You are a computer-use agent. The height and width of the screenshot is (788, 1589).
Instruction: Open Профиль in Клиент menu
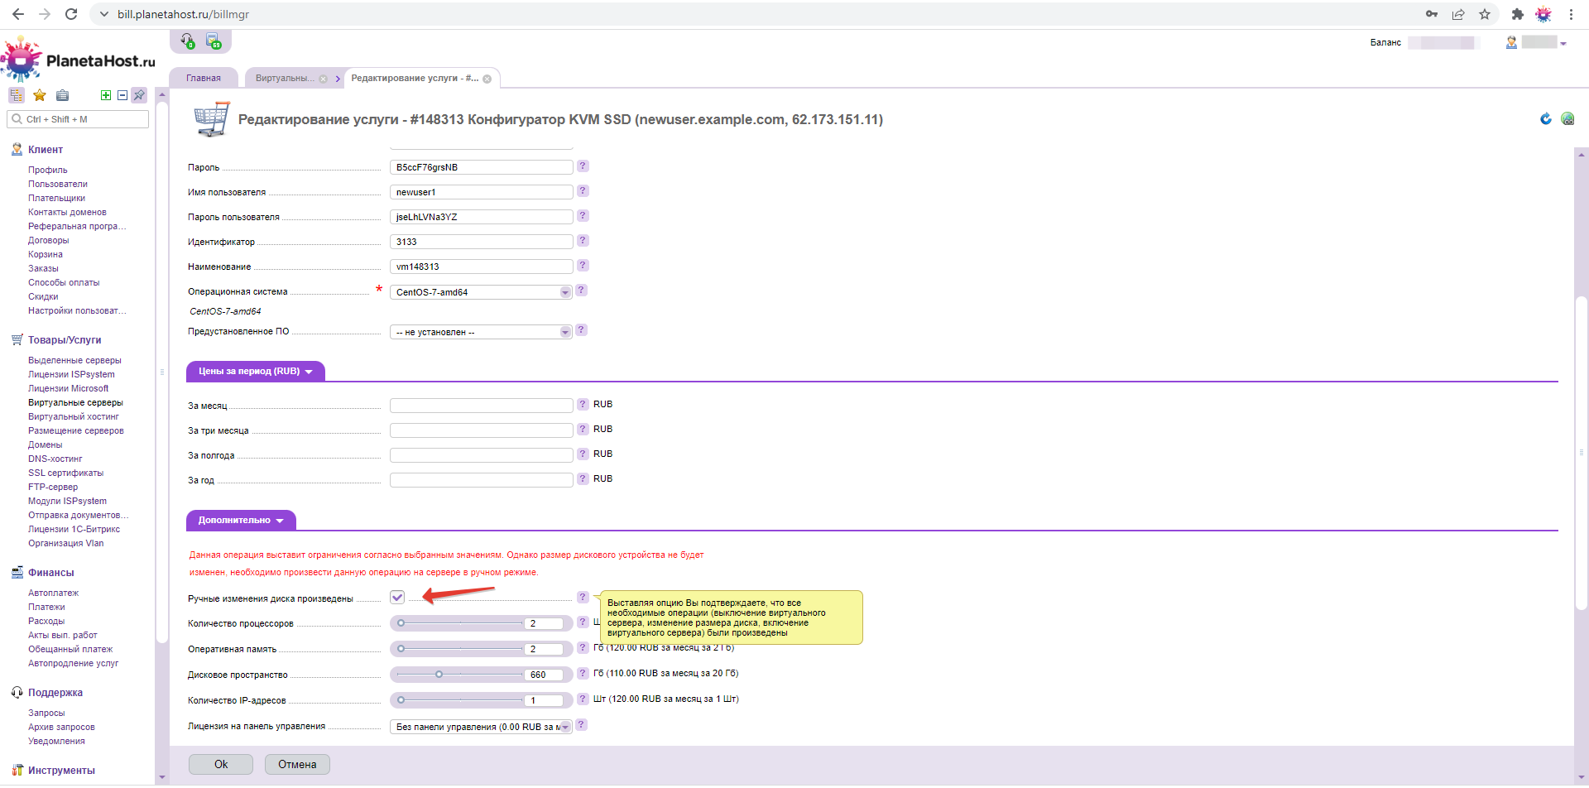[48, 171]
